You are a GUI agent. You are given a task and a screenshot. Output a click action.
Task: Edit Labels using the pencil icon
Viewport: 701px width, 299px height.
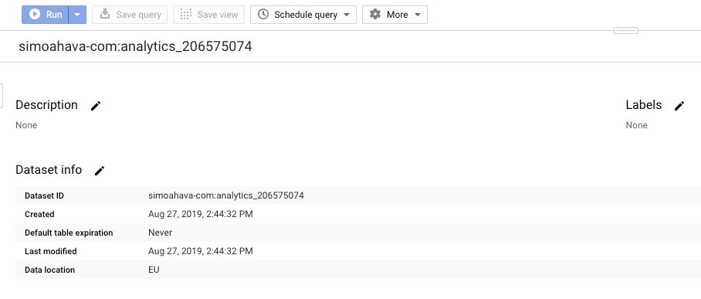[679, 106]
